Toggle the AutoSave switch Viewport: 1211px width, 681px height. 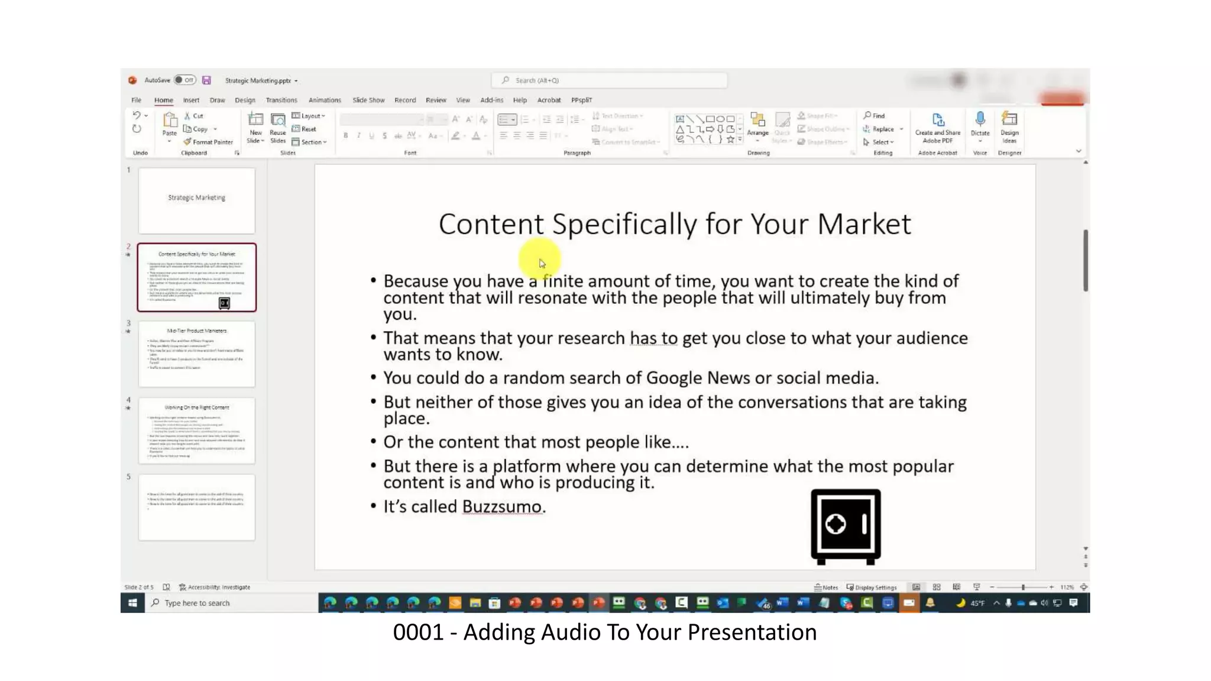point(185,80)
